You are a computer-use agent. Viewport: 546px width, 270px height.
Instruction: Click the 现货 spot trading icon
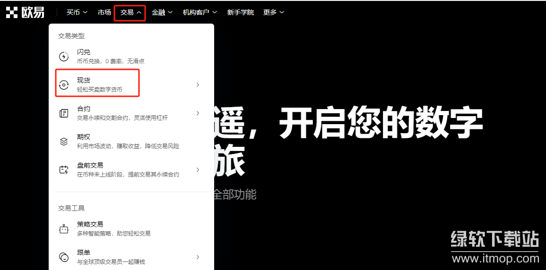tap(64, 85)
